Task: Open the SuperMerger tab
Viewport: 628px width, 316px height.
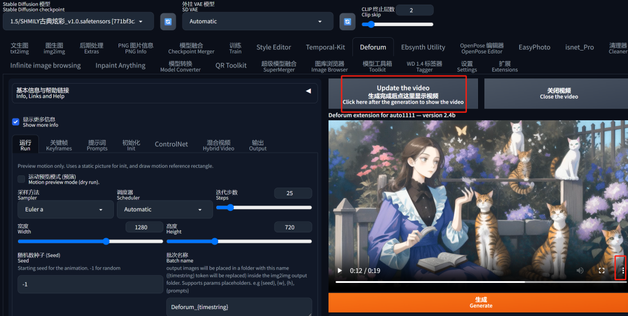Action: 279,66
